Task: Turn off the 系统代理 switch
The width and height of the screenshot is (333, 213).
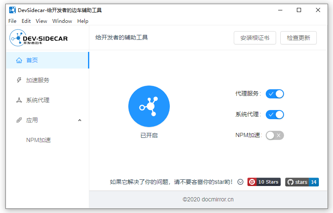Action: coord(275,115)
